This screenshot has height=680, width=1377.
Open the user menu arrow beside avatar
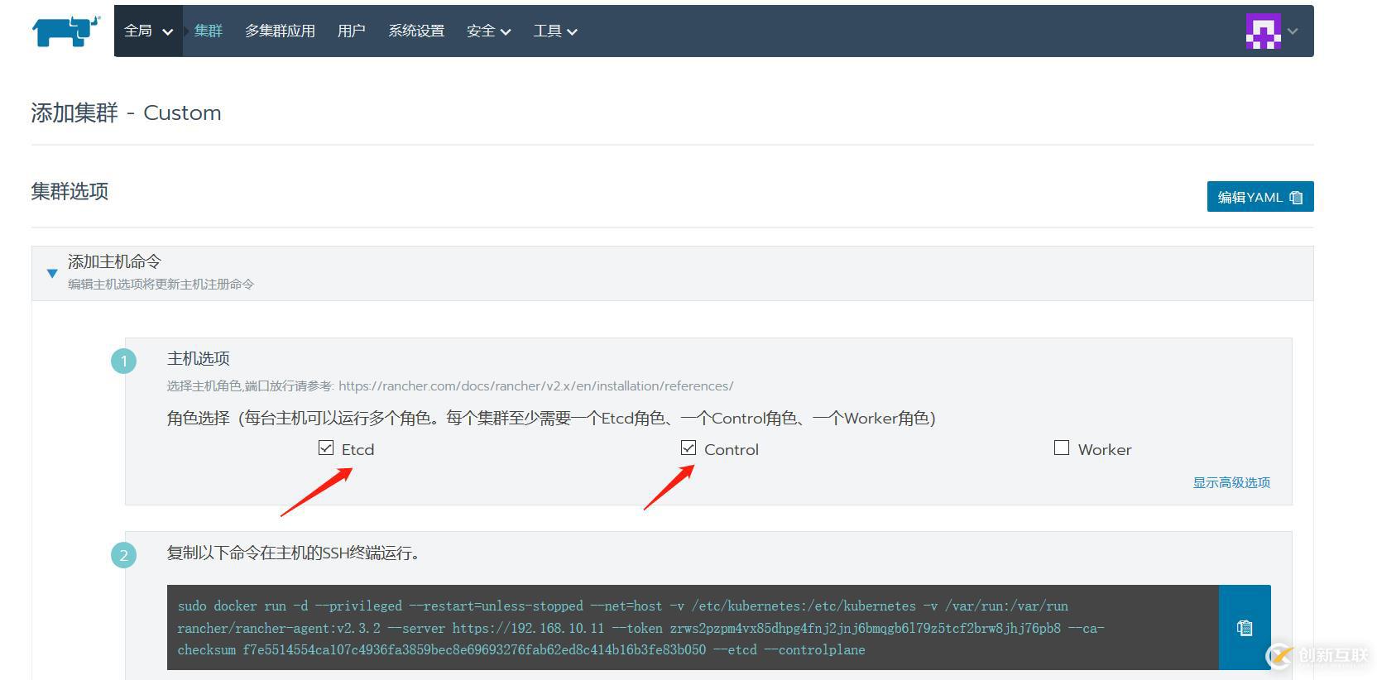1293,31
